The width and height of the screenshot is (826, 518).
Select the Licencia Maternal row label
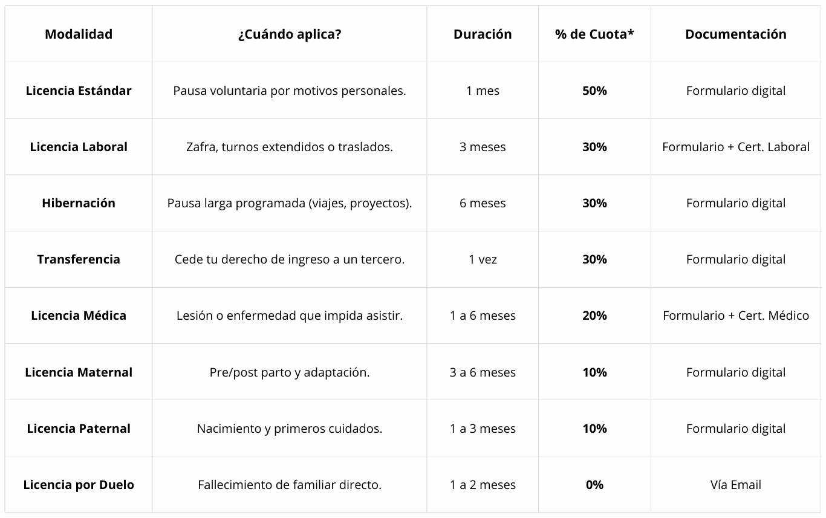click(x=79, y=372)
